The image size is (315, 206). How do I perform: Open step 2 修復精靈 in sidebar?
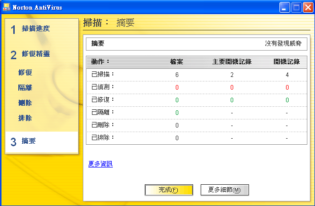point(30,55)
